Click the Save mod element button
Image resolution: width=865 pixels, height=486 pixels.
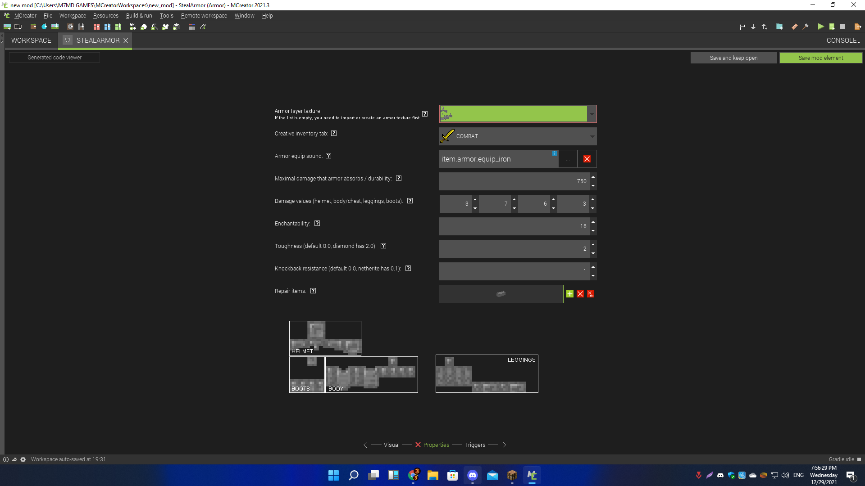pos(821,58)
